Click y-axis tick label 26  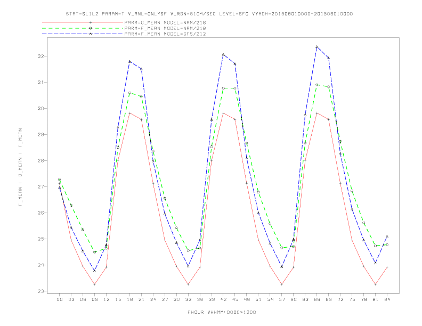pos(41,213)
